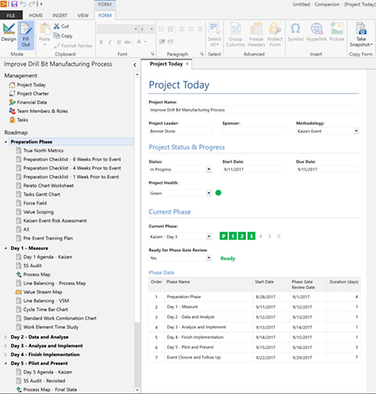Click the Project Leader input field
Screen dimensions: 376x394
pos(180,131)
